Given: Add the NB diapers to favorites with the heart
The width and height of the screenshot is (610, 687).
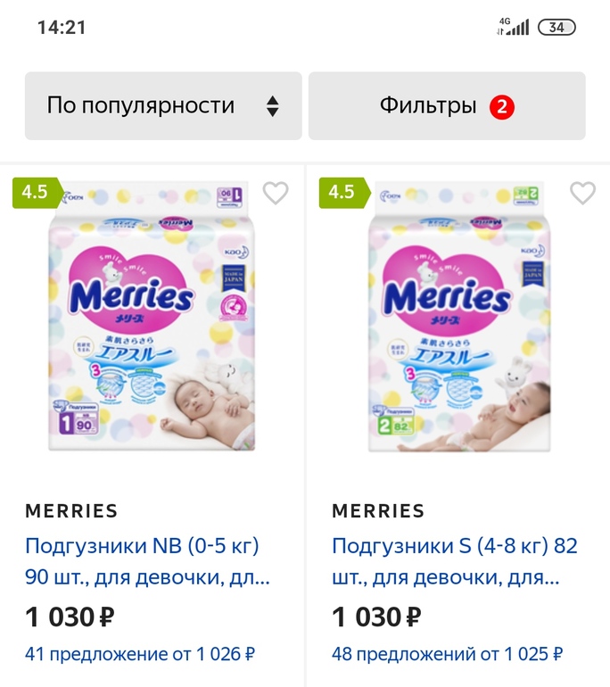Looking at the screenshot, I should point(276,193).
